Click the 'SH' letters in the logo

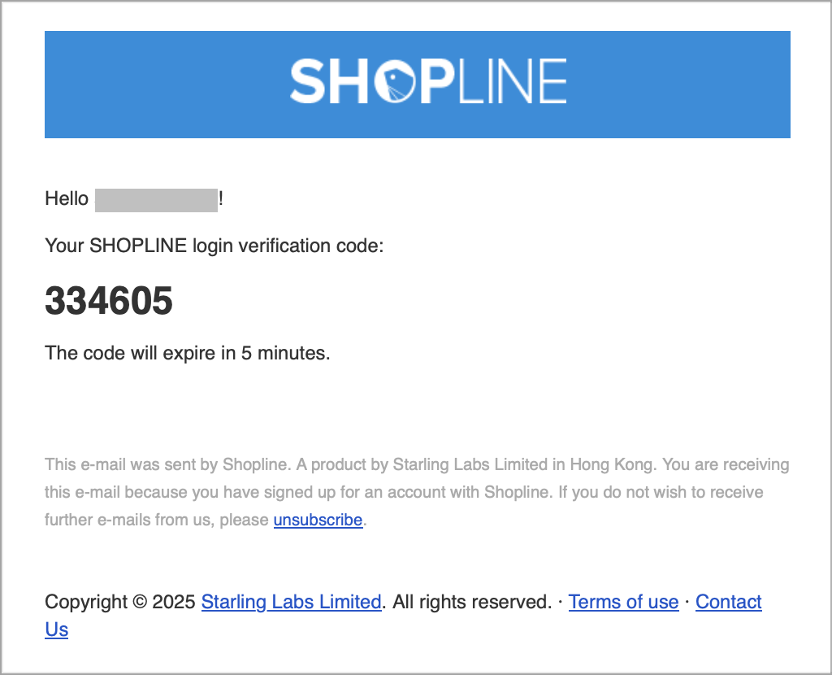point(329,81)
